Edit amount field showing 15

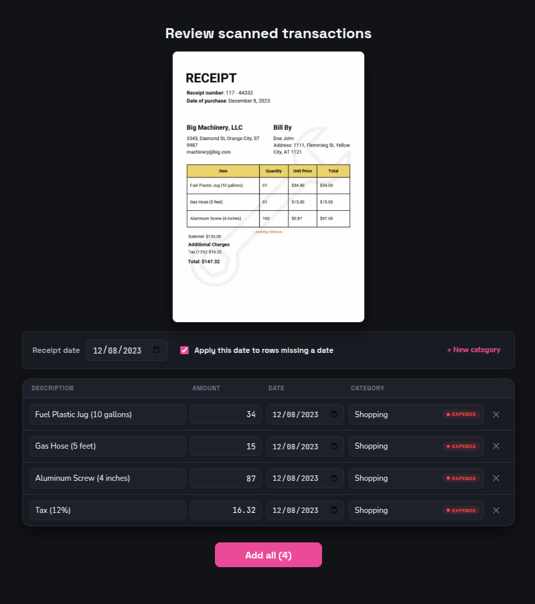(x=226, y=446)
